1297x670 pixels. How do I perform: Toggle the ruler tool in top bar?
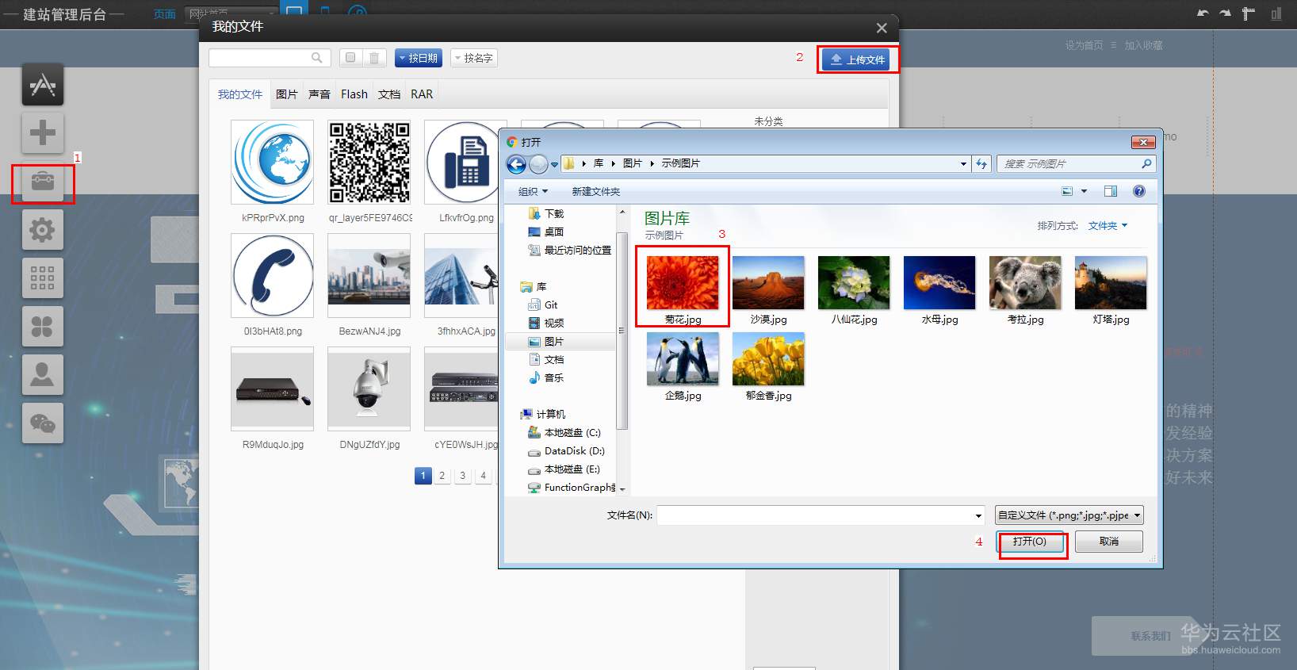1249,13
